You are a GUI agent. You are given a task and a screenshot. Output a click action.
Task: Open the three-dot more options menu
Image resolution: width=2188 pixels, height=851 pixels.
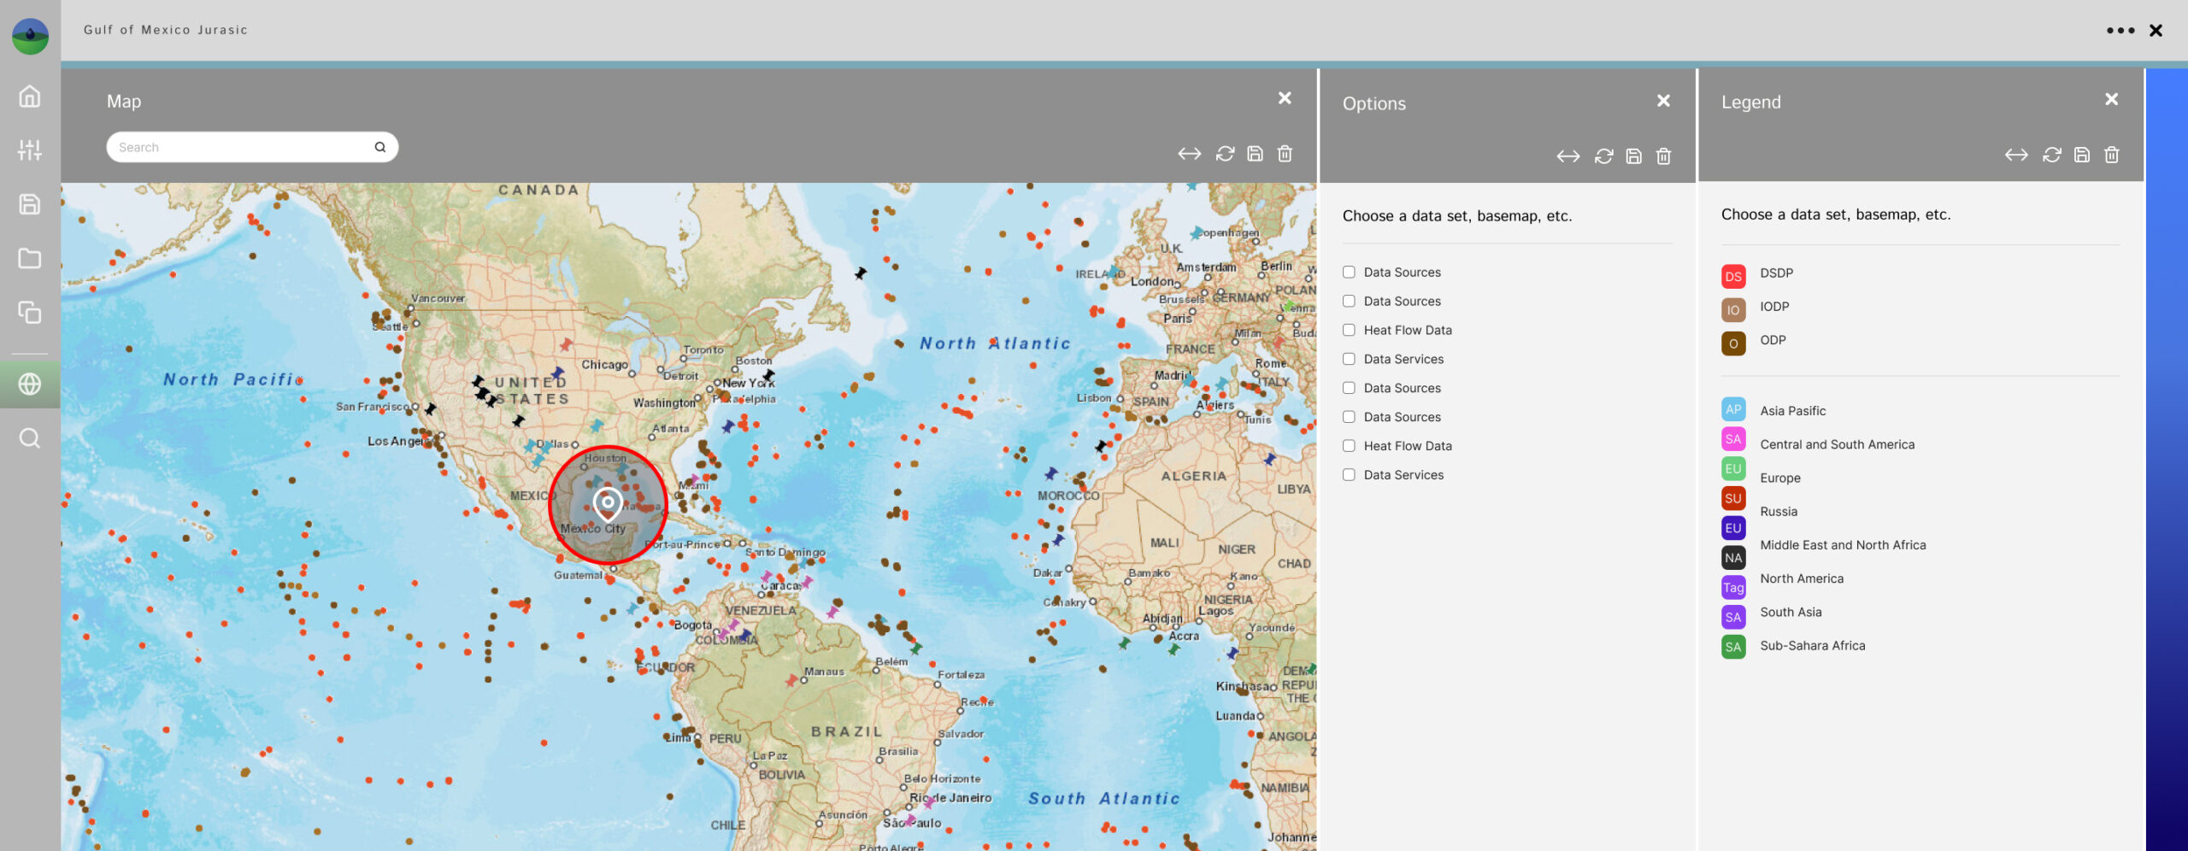2120,31
